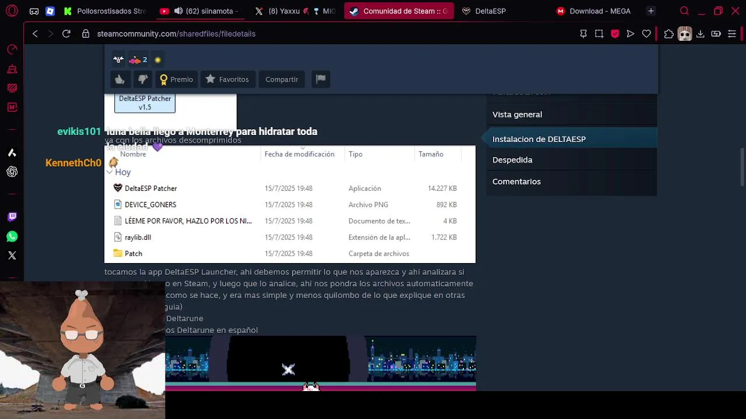Open the easy setup sliders icon
746x419 pixels.
[732, 34]
